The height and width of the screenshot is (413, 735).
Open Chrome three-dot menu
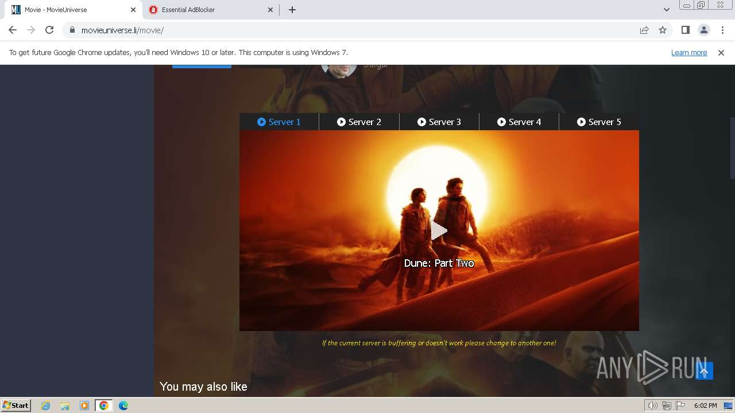pyautogui.click(x=722, y=30)
